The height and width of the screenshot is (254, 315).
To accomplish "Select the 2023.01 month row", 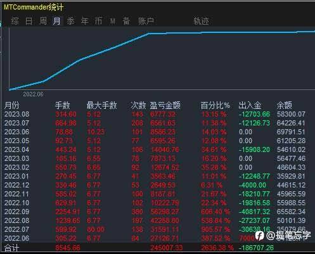I will coord(155,176).
